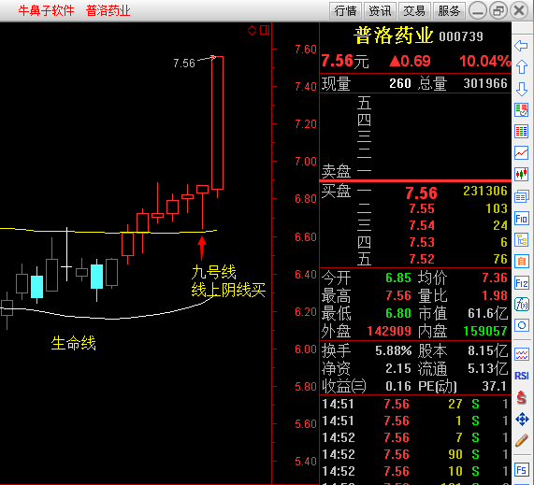This screenshot has width=534, height=485.
Task: Click the down arrow next stock icon
Action: [x=522, y=89]
